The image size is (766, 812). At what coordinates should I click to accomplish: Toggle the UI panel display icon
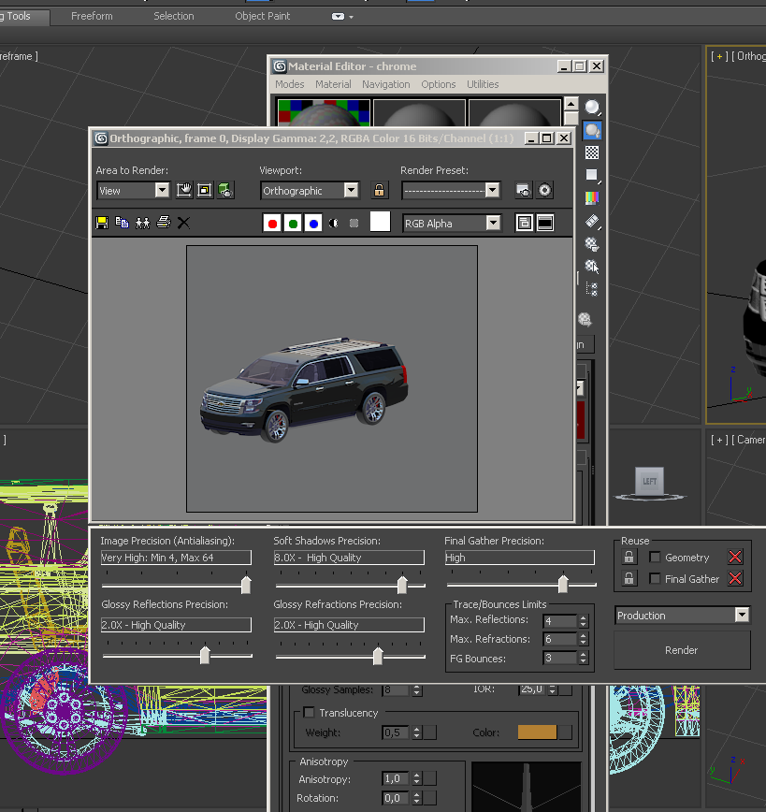tap(545, 224)
